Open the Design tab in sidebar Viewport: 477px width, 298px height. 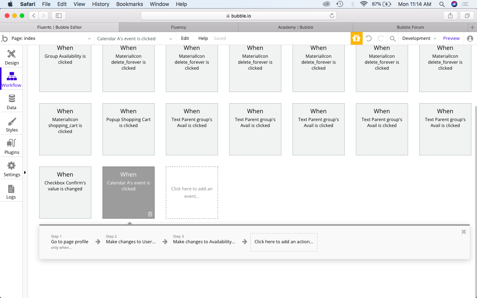coord(12,57)
